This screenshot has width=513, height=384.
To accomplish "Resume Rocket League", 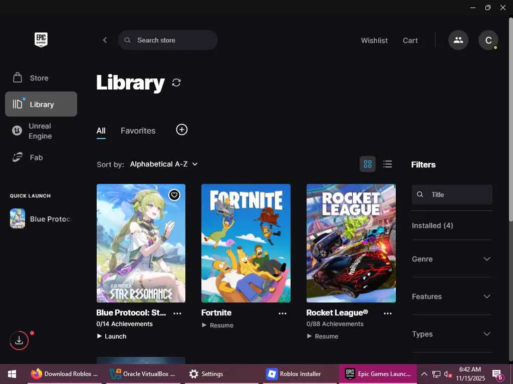I will coord(323,336).
